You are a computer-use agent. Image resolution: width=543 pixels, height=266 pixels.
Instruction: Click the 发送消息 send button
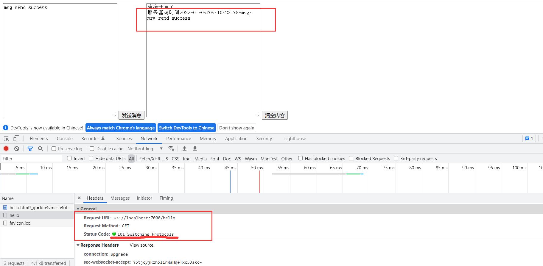tap(131, 115)
